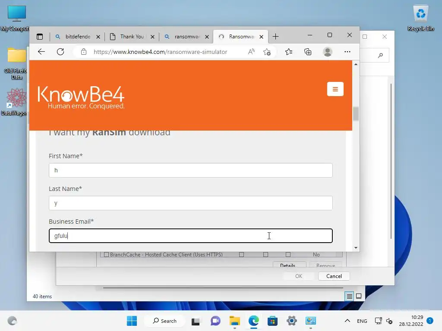Open the Chat taskbar icon
The height and width of the screenshot is (331, 442).
215,321
